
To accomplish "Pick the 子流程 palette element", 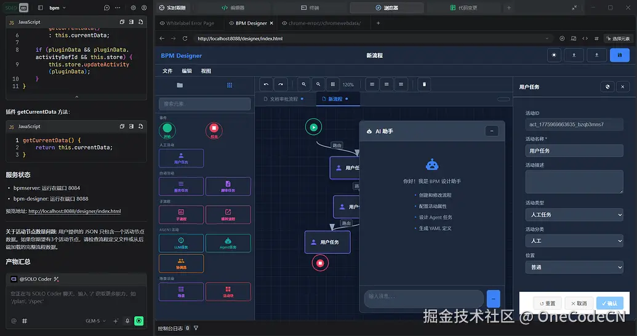I will click(181, 215).
